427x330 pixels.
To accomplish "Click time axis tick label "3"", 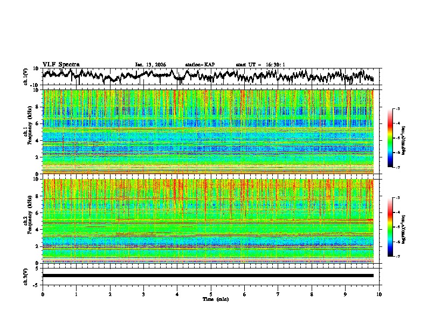I will [x=143, y=294].
